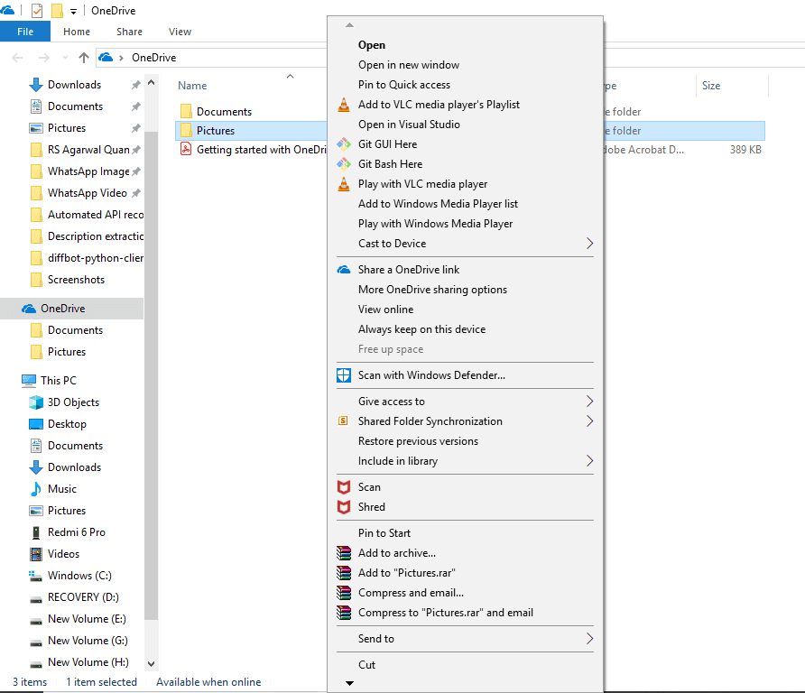This screenshot has height=693, width=805.
Task: Expand the Send to submenu
Action: [x=377, y=638]
